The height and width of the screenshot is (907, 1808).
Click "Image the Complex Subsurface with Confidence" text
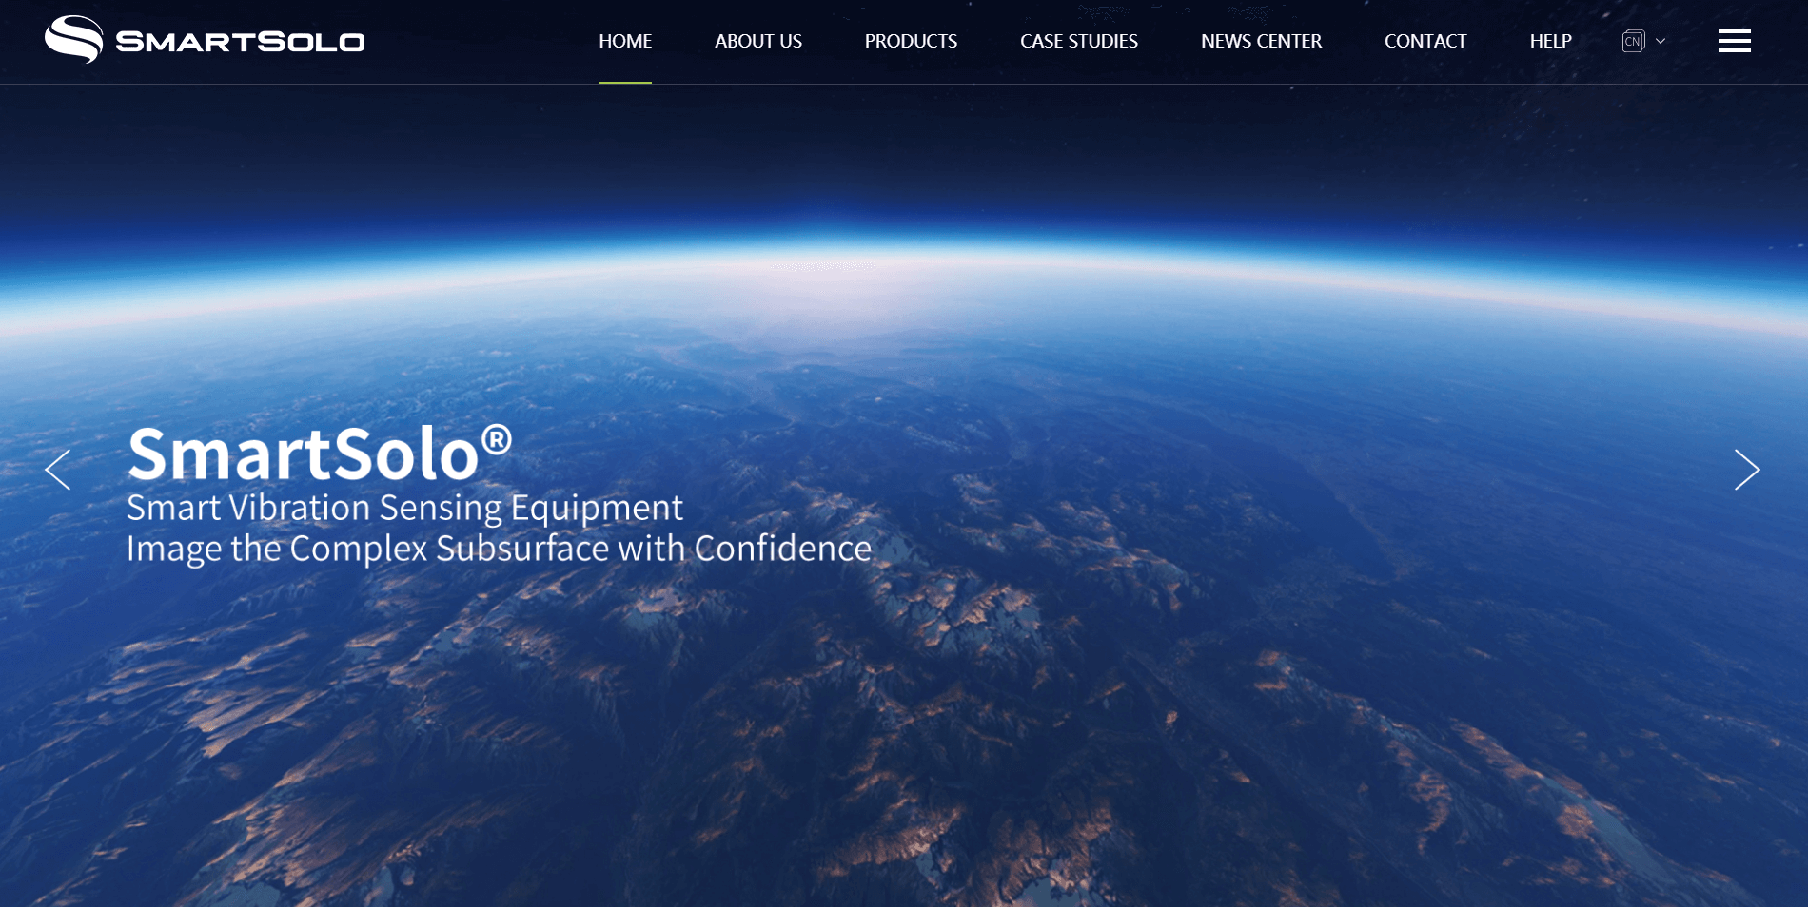499,549
